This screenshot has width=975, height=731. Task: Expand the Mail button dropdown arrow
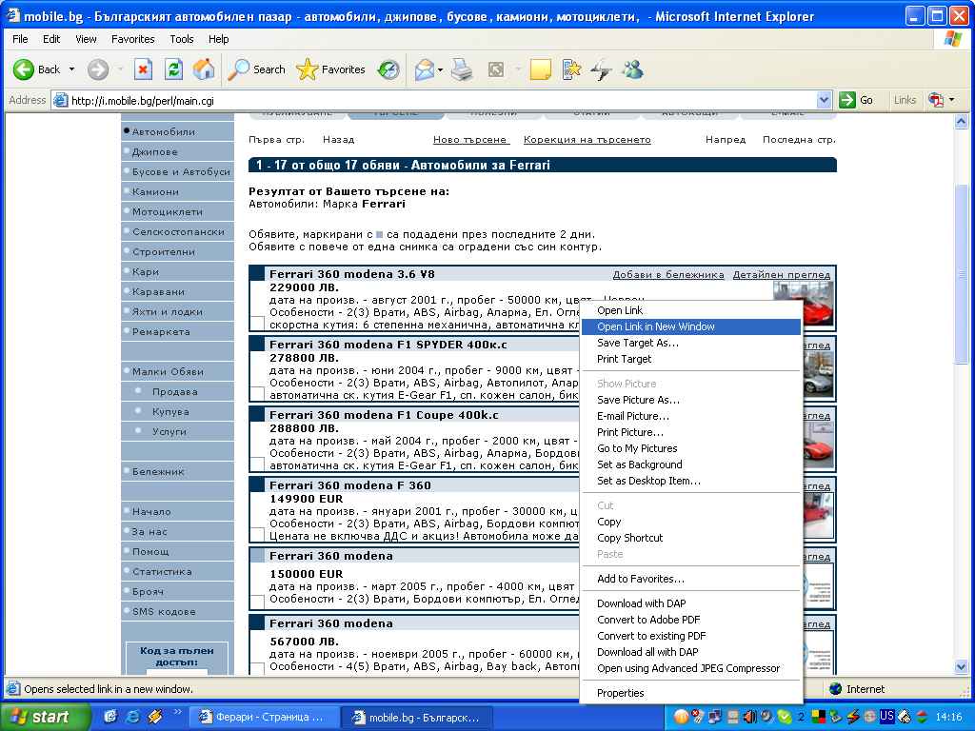point(440,69)
